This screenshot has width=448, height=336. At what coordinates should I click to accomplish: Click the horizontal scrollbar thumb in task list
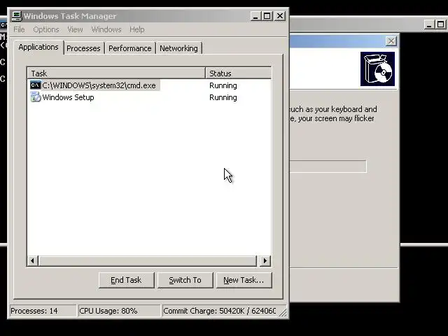pos(148,260)
